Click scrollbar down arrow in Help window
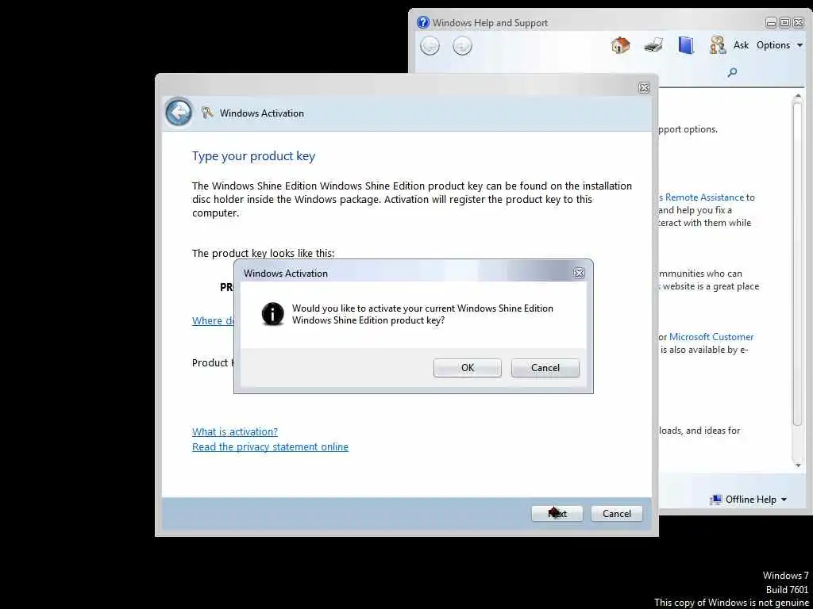The width and height of the screenshot is (813, 609). (798, 465)
